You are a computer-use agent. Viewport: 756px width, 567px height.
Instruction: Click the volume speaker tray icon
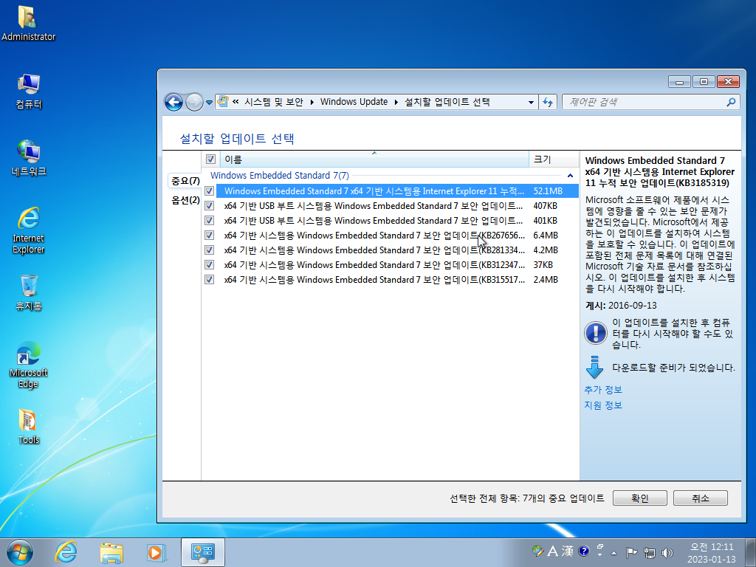667,552
